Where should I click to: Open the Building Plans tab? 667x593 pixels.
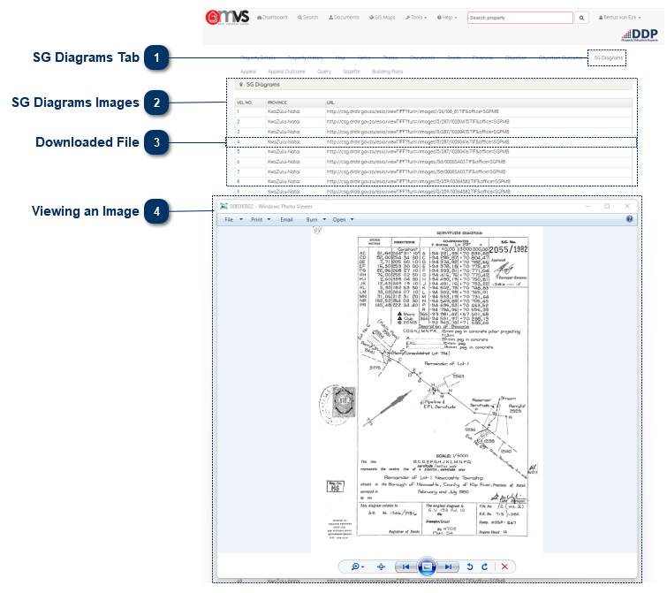(388, 72)
